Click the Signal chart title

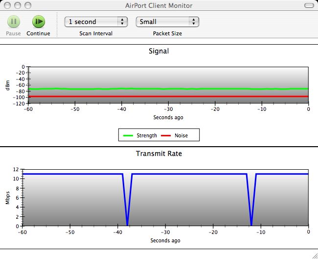(x=159, y=51)
